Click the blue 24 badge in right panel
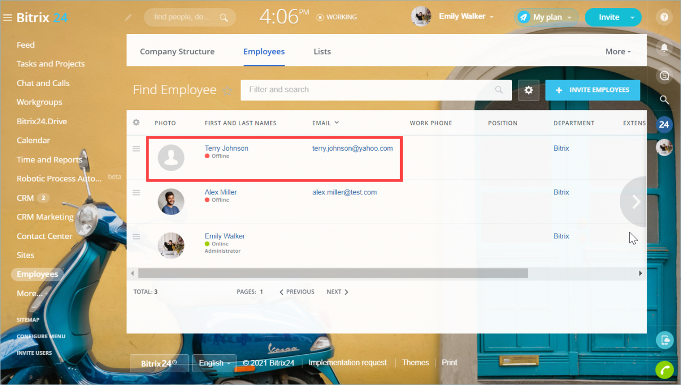The width and height of the screenshot is (681, 385). point(664,125)
